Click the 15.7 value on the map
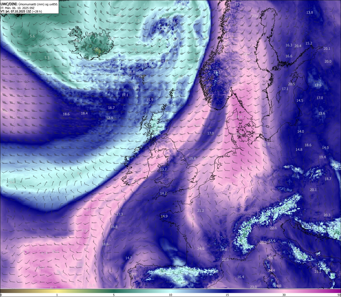Image resolution: width=341 pixels, height=297 pixels. point(238,4)
